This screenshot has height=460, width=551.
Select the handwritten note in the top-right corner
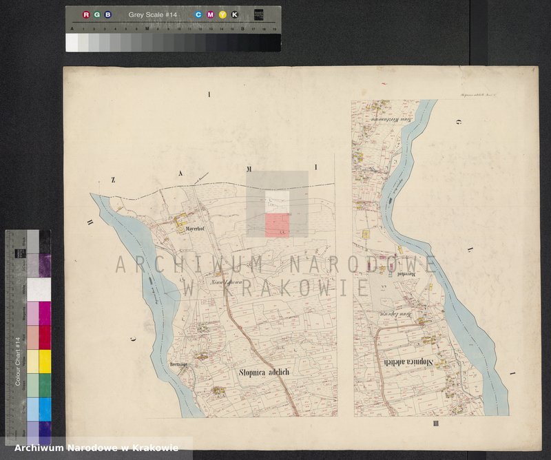[477, 93]
